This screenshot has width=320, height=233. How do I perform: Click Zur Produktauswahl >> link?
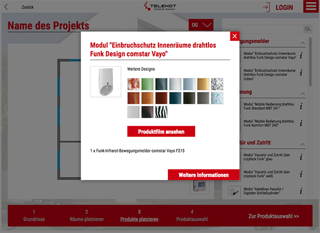(274, 216)
